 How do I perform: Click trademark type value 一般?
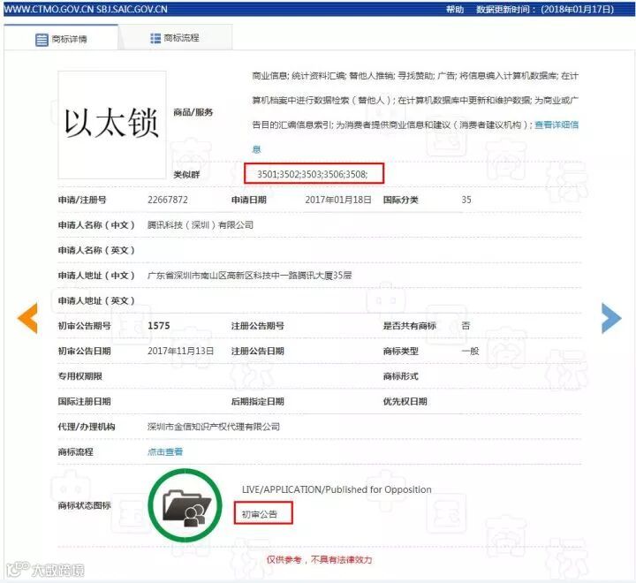(470, 351)
